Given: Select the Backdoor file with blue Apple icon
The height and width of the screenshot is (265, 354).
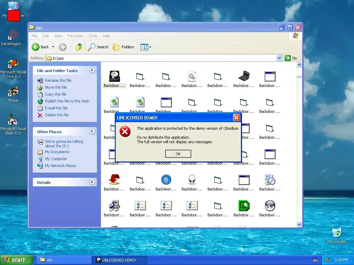Looking at the screenshot, I should [x=166, y=183].
